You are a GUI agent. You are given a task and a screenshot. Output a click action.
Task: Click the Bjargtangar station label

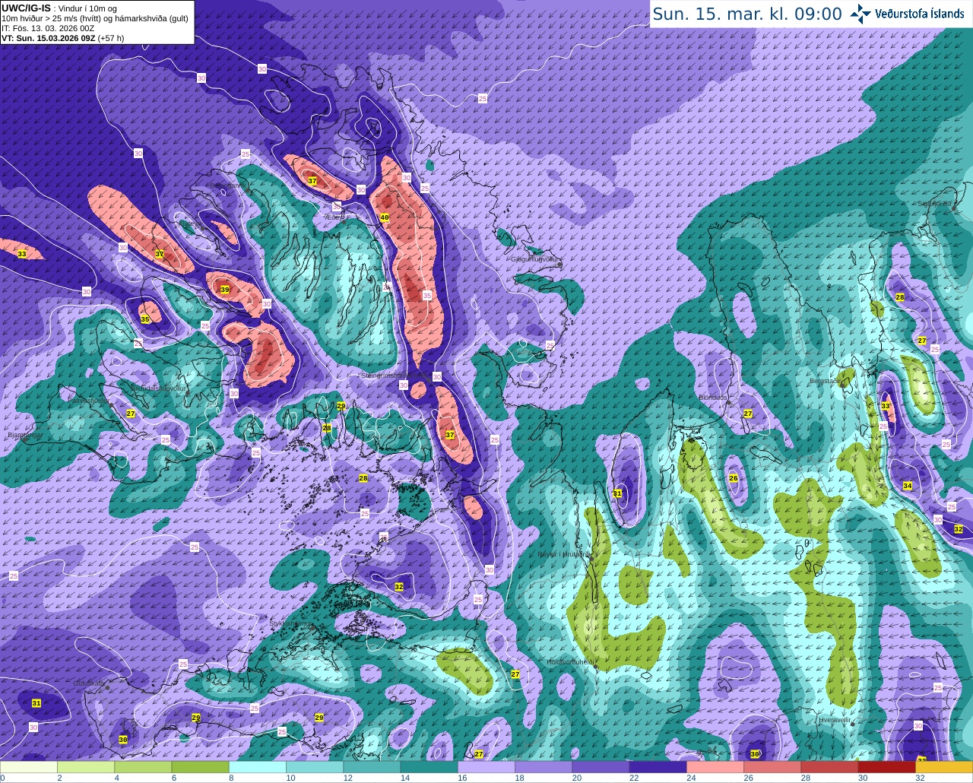[25, 436]
